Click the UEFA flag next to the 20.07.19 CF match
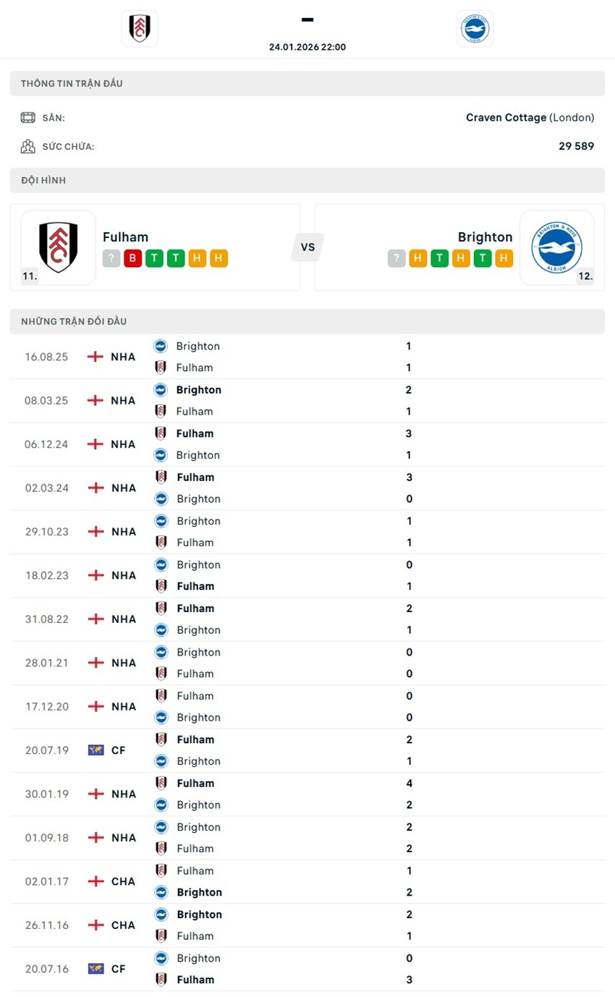This screenshot has width=615, height=997. 95,750
